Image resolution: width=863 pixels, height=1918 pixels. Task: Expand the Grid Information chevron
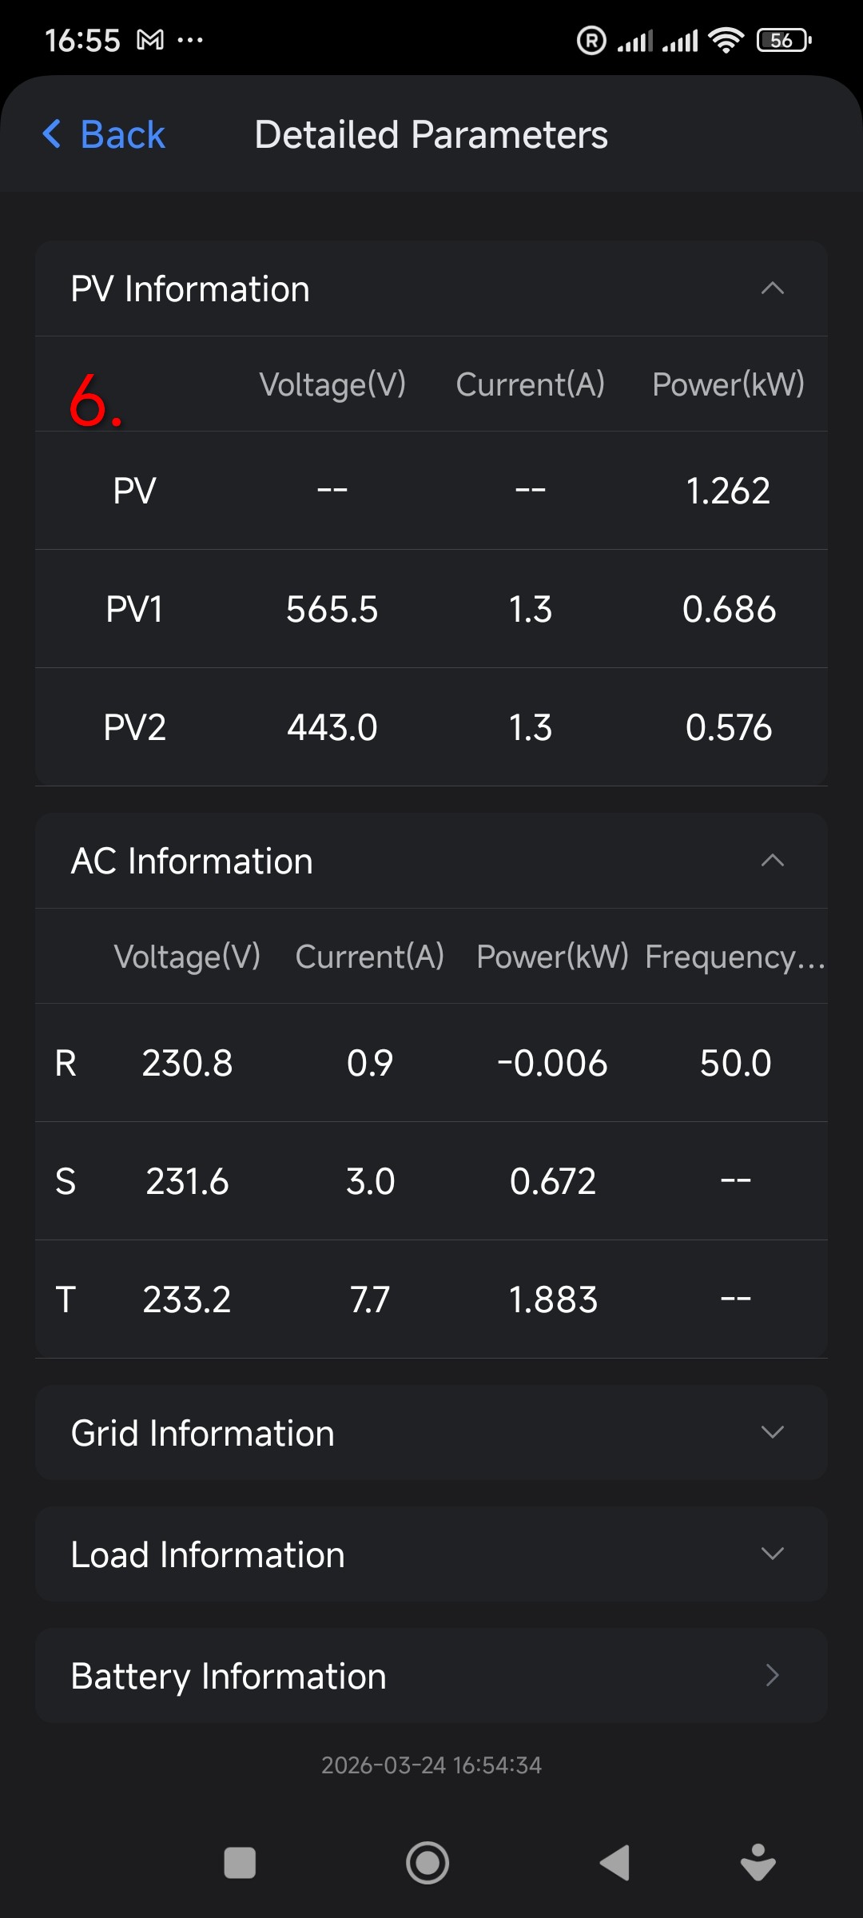tap(772, 1432)
